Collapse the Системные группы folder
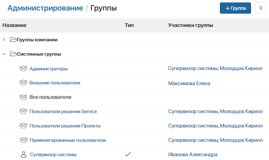The width and height of the screenshot is (269, 160). [x=4, y=54]
